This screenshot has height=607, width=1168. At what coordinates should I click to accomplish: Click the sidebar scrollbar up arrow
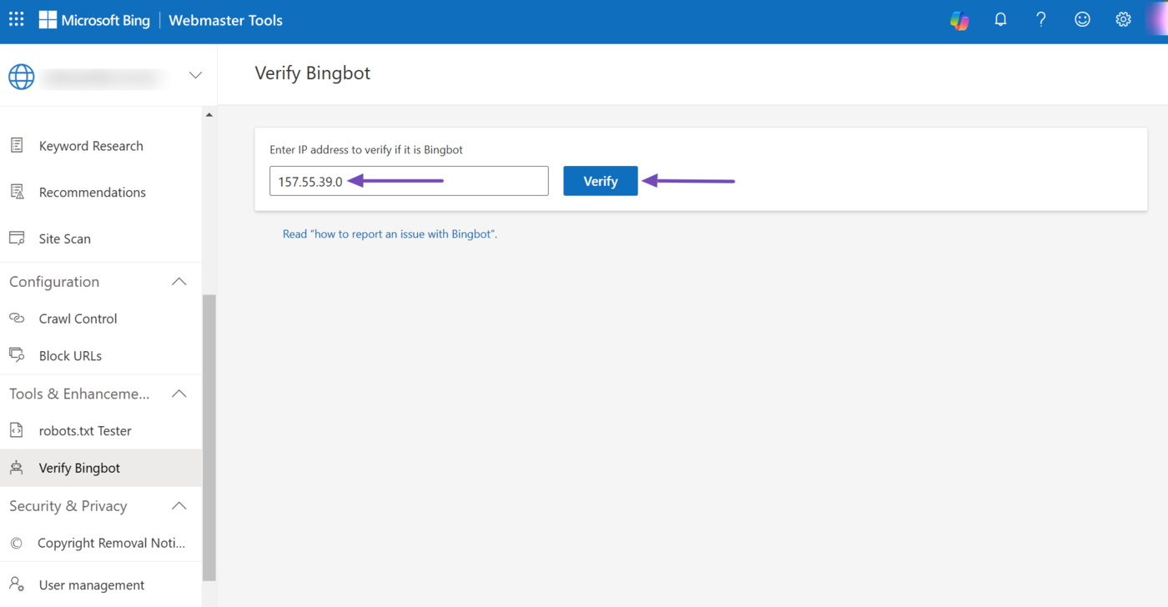click(209, 115)
